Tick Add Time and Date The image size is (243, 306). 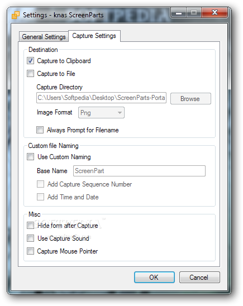(x=40, y=197)
